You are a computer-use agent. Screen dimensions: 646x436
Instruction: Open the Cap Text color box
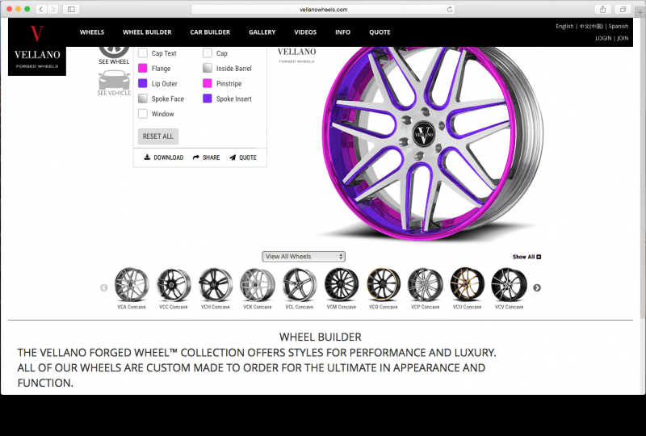(x=143, y=53)
